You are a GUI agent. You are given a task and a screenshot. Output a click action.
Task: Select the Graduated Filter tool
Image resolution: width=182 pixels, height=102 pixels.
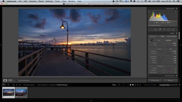pos(164,29)
